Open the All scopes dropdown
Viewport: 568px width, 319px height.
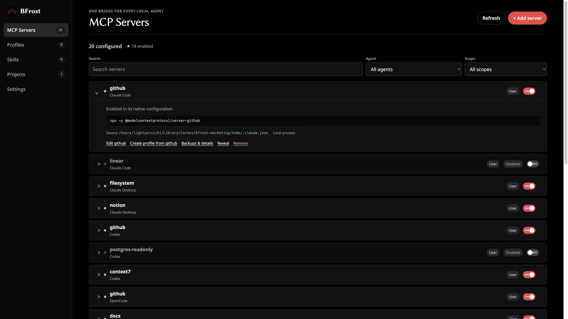tap(506, 69)
